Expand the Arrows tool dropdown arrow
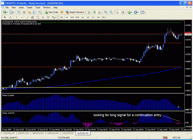 56,17
